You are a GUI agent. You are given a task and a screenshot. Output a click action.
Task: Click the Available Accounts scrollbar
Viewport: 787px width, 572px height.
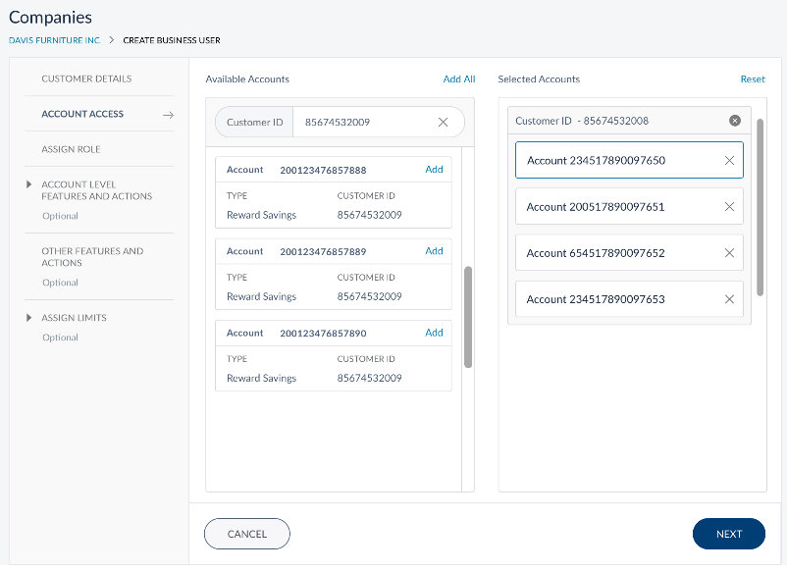pos(468,316)
